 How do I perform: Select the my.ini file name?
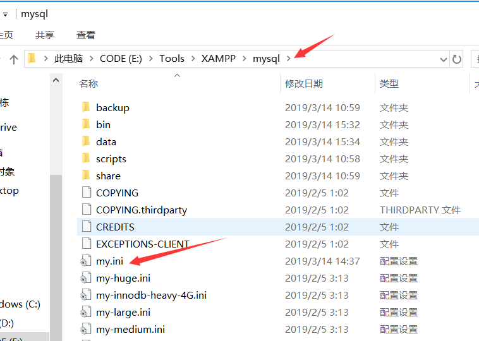[x=109, y=261]
